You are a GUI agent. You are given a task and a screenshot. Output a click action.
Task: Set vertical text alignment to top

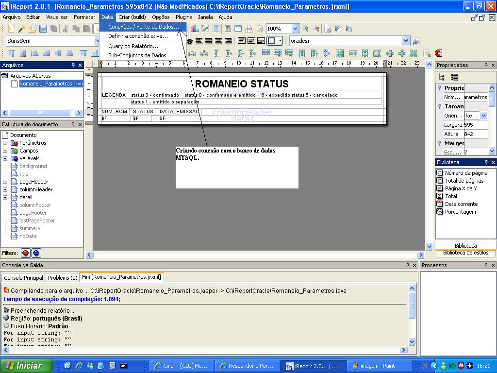pyautogui.click(x=242, y=41)
